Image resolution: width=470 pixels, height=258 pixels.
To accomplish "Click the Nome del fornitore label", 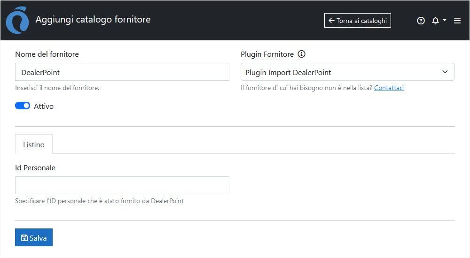I will click(x=47, y=54).
